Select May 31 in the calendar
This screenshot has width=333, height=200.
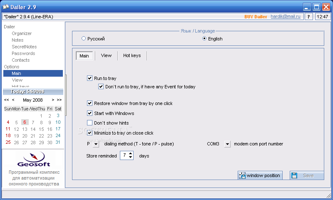pos(58,142)
